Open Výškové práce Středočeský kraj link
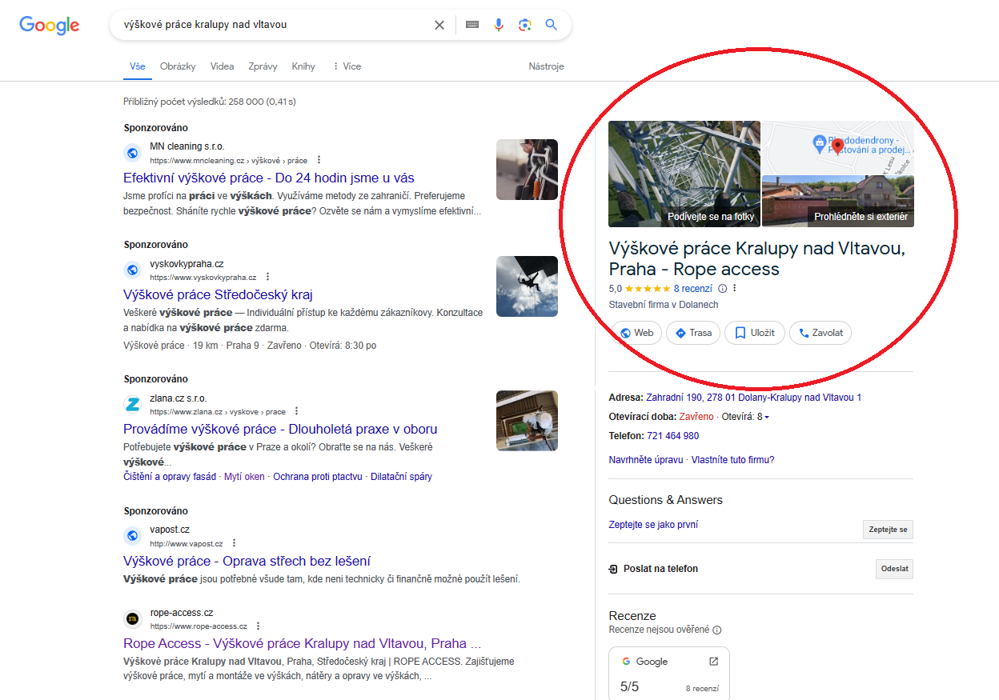 218,294
